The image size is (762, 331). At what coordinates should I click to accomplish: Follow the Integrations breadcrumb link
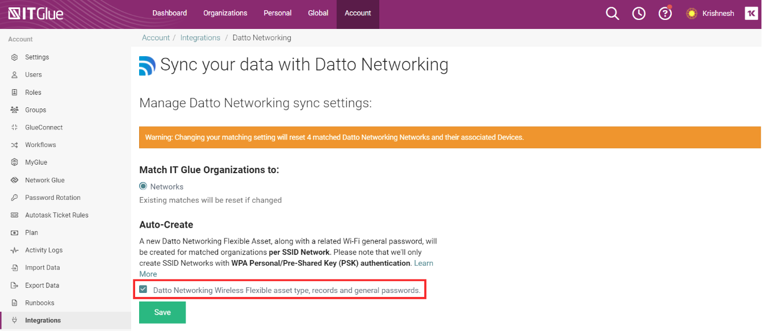point(200,38)
